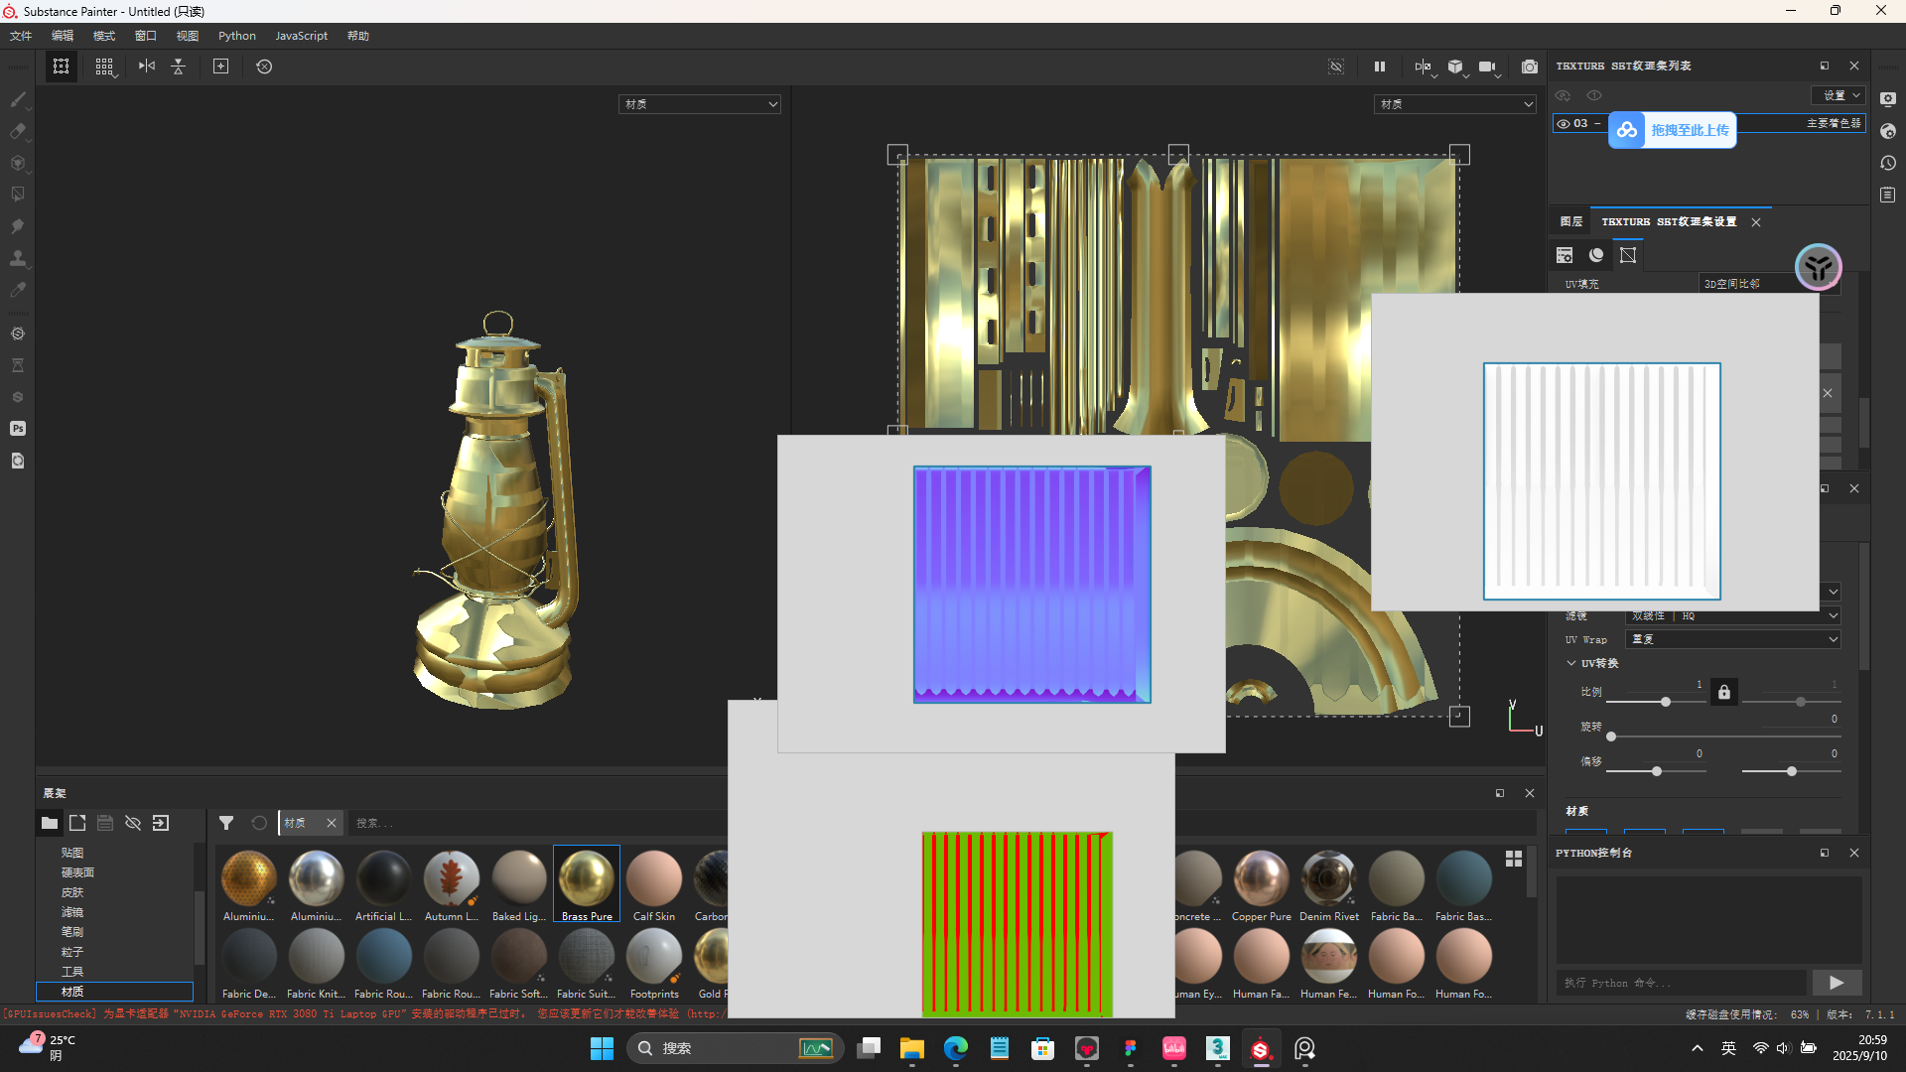Select the Polygon Fill tool
Screen dimensions: 1906x1072
pos(18,195)
